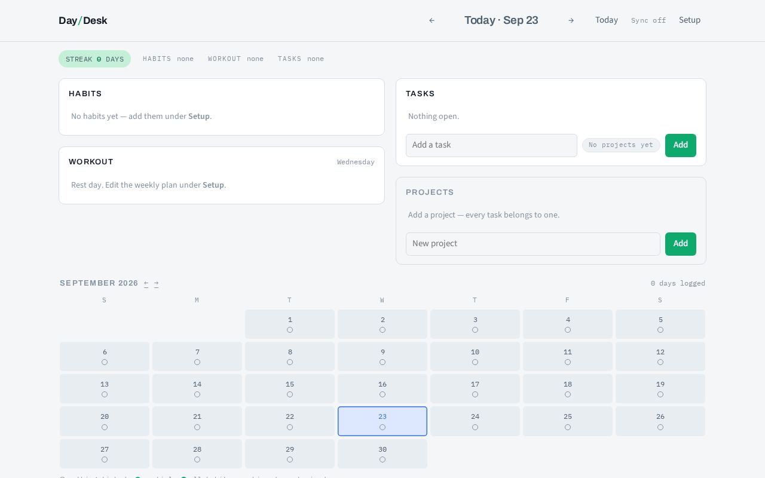Choose September 15 on calendar
This screenshot has height=478, width=765.
[290, 389]
